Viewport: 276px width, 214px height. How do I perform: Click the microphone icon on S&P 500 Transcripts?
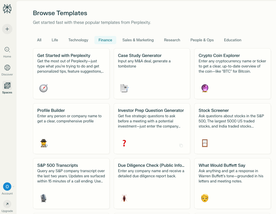click(x=43, y=198)
